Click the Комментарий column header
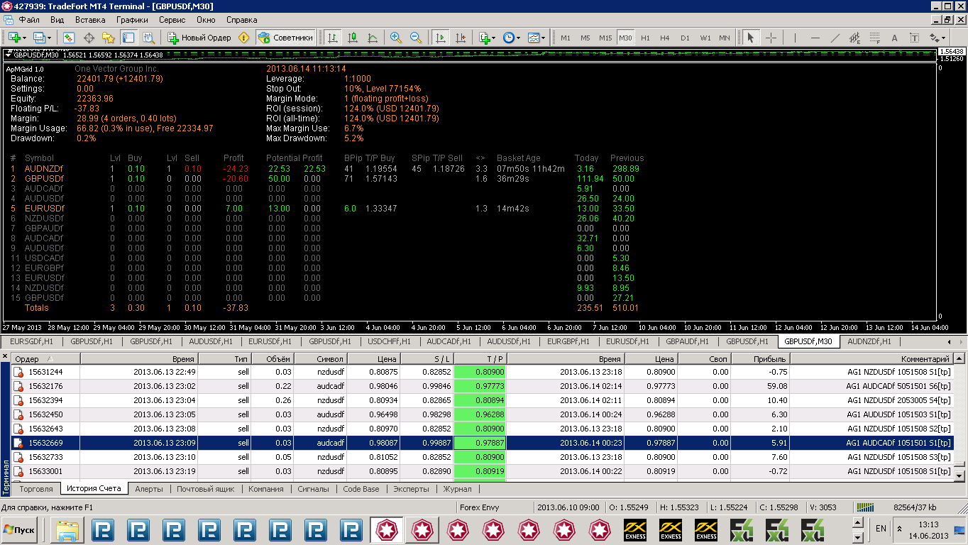Image resolution: width=968 pixels, height=545 pixels. click(x=871, y=359)
